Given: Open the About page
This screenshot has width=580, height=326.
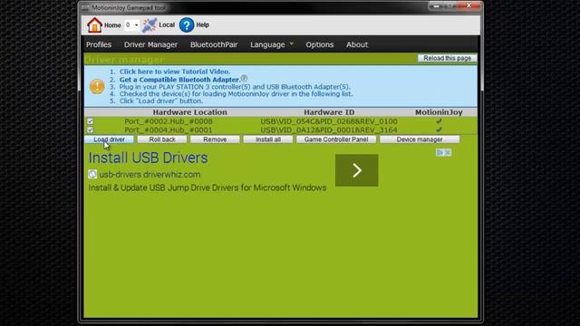Looking at the screenshot, I should point(357,44).
